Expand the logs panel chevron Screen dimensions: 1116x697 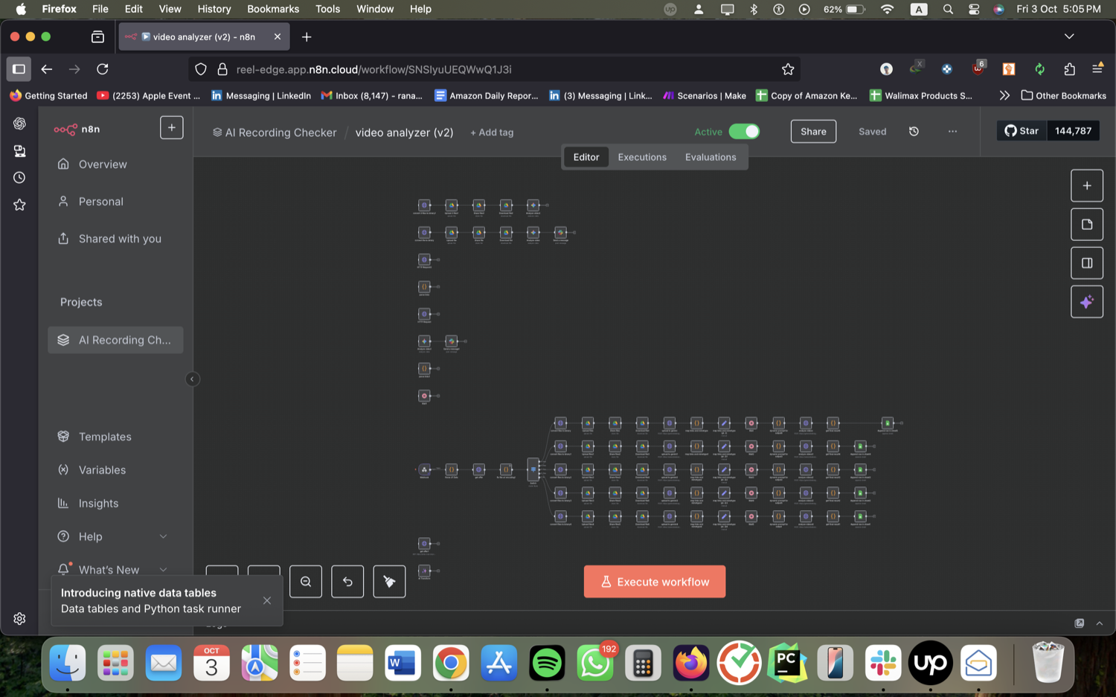click(x=1100, y=623)
